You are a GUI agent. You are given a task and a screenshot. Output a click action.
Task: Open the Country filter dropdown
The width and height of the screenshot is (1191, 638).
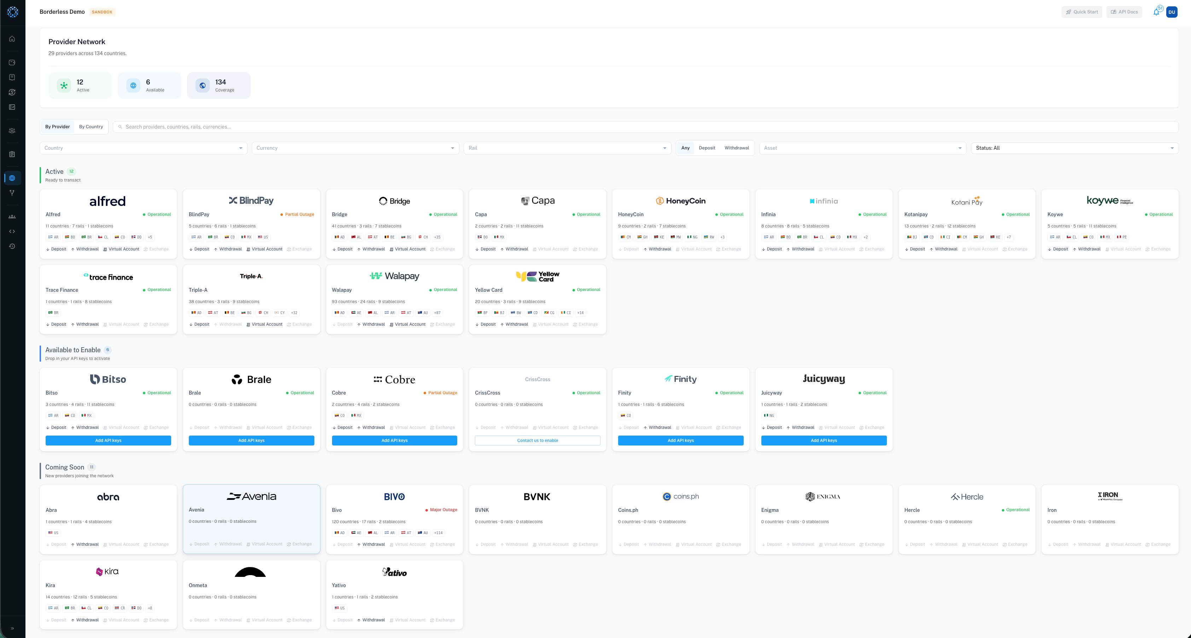tap(143, 148)
